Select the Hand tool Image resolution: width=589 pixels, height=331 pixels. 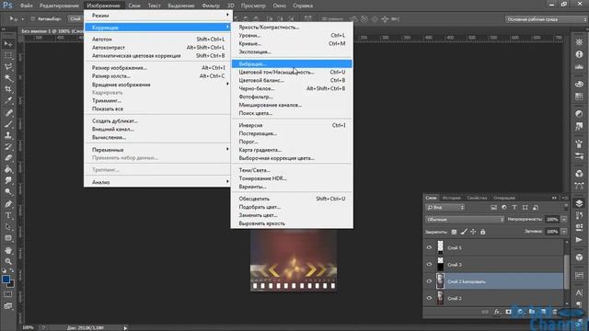(x=8, y=250)
